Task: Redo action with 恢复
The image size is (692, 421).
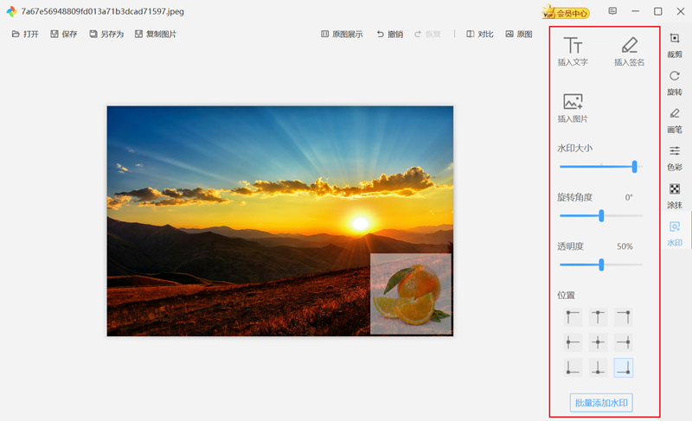Action: (x=427, y=35)
